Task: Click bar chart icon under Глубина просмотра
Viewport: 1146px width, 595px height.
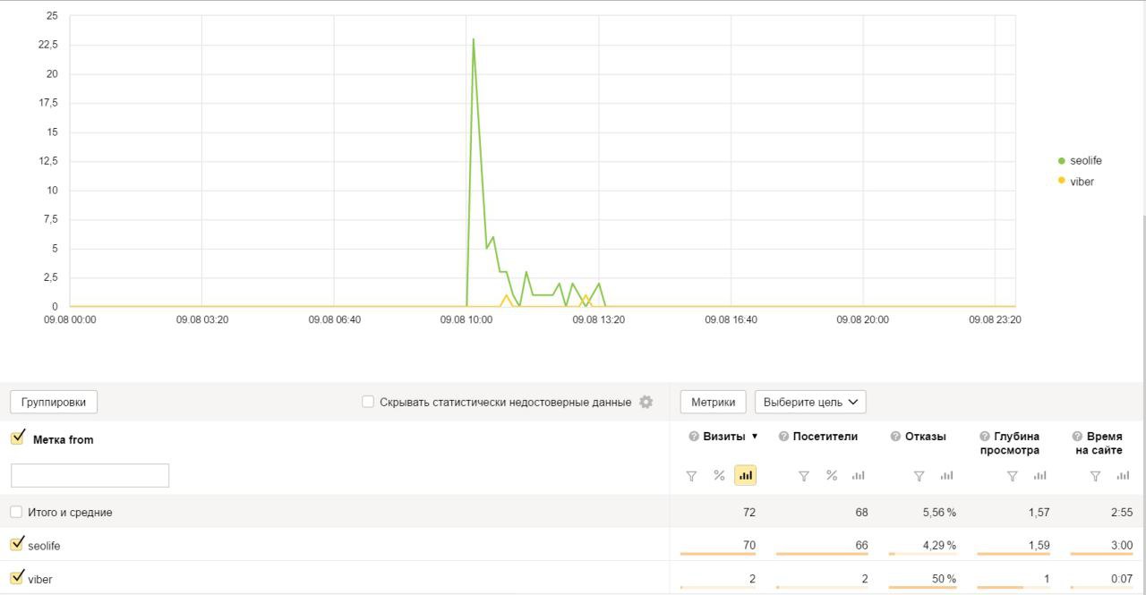Action: coord(1039,475)
